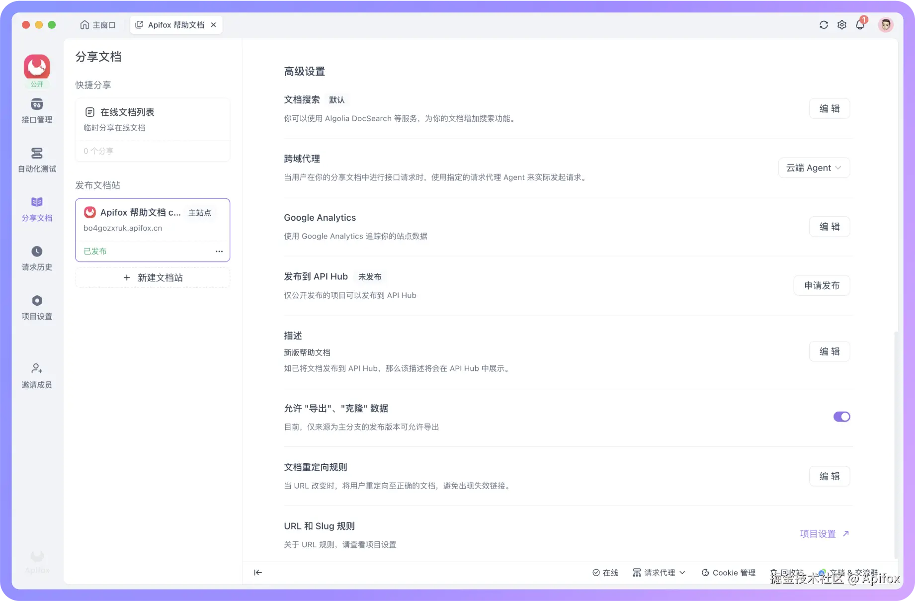Open 请求历史 from the sidebar

pyautogui.click(x=36, y=258)
